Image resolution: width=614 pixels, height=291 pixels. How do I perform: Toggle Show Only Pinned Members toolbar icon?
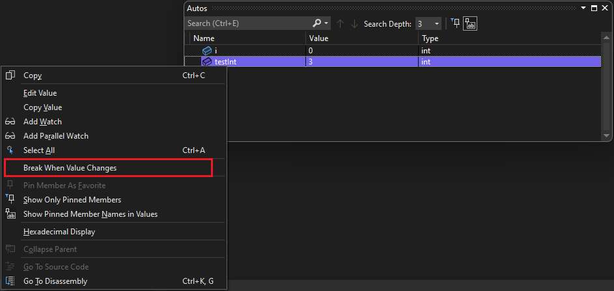pos(456,23)
